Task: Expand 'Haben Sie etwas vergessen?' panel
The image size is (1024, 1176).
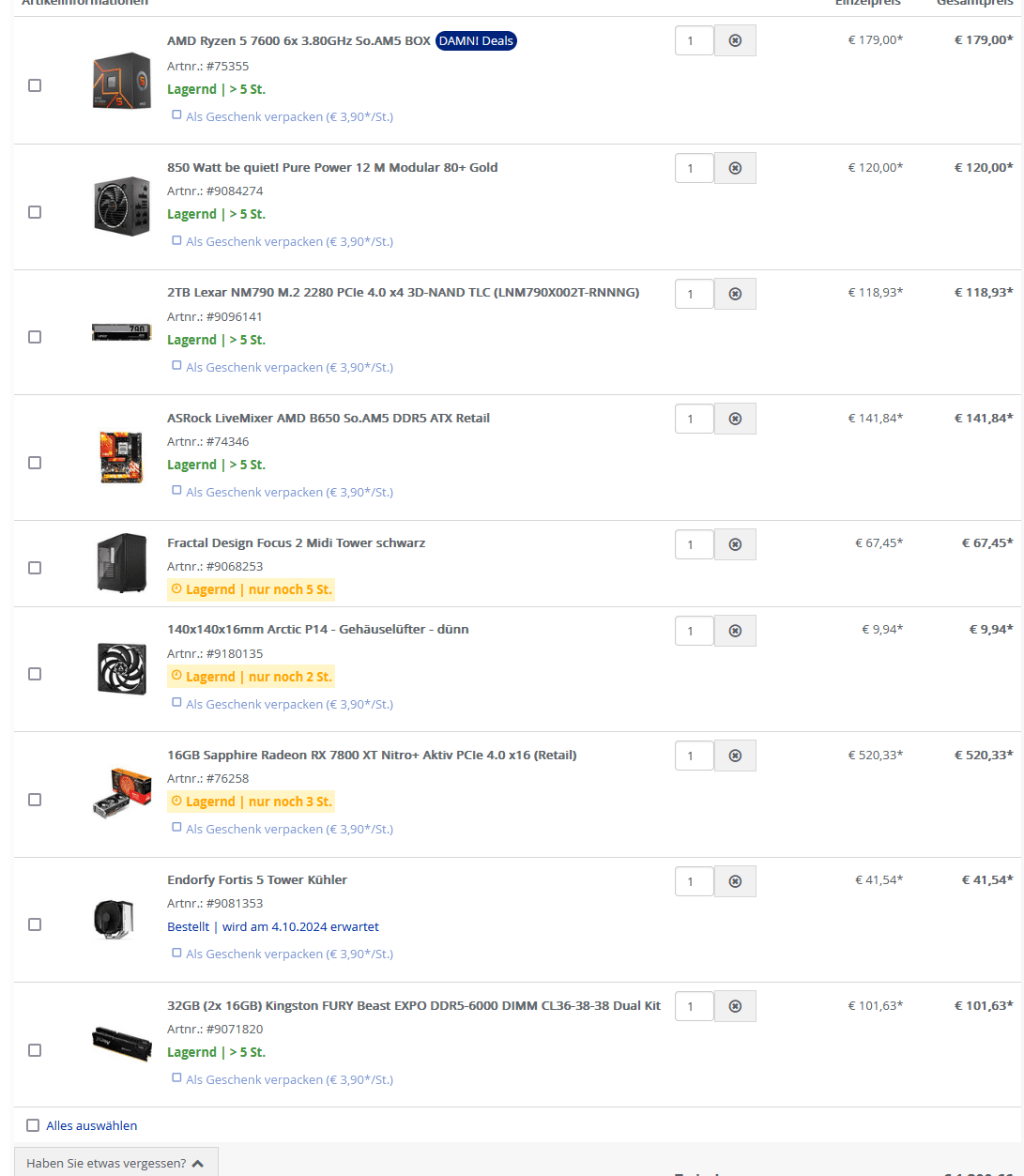Action: click(x=115, y=1163)
